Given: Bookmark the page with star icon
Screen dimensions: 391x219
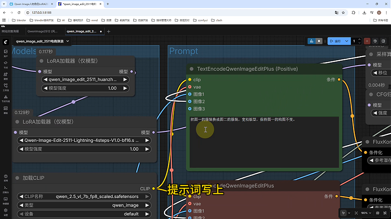Looking at the screenshot, I should (343, 12).
